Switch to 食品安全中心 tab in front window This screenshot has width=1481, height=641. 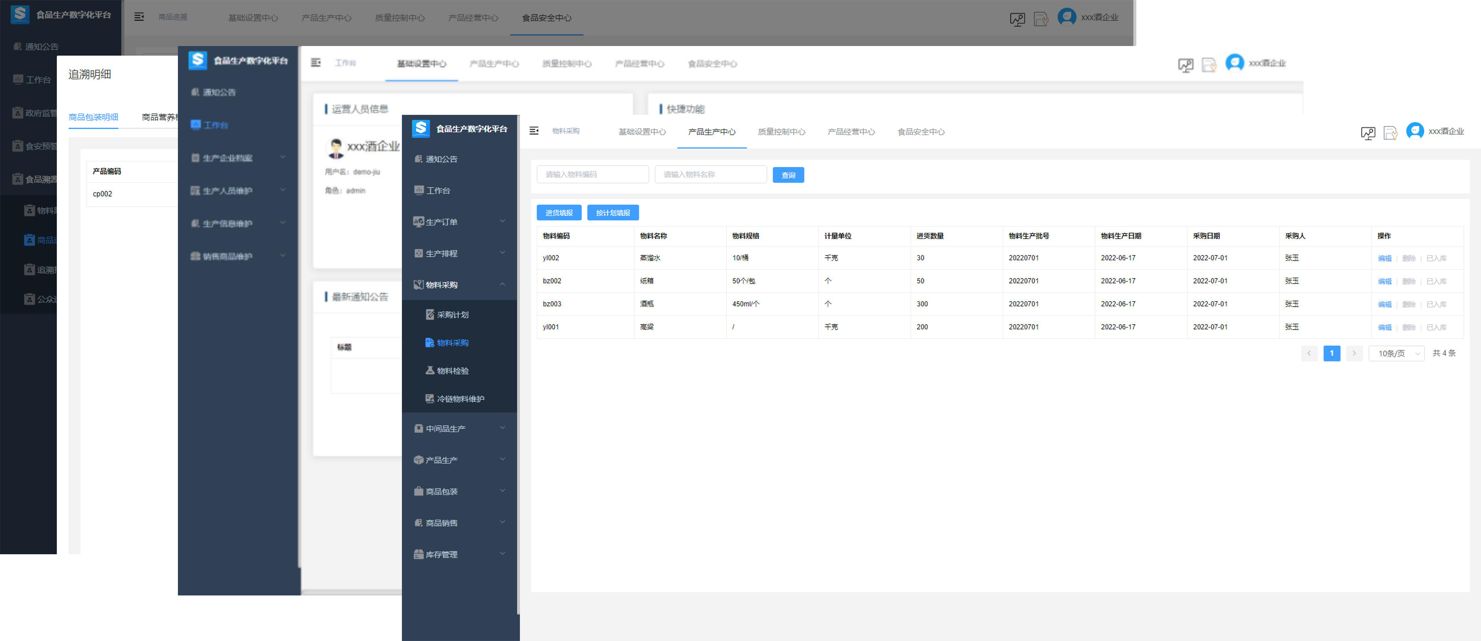(x=921, y=132)
